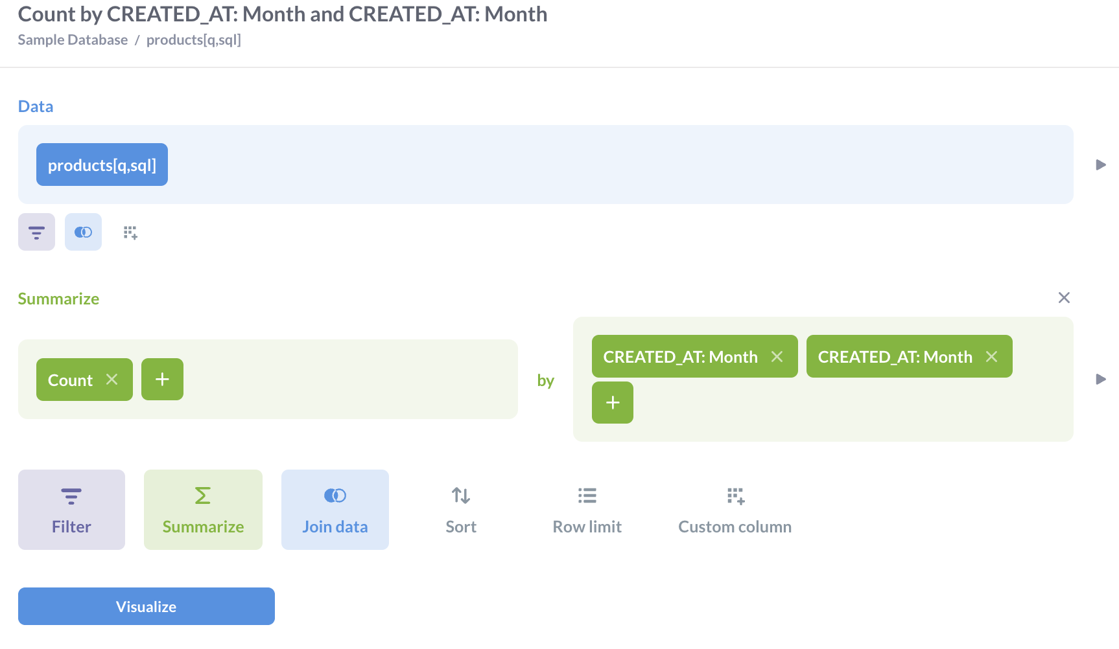Remove the first CREATED_AT: Month breakout

click(x=777, y=356)
